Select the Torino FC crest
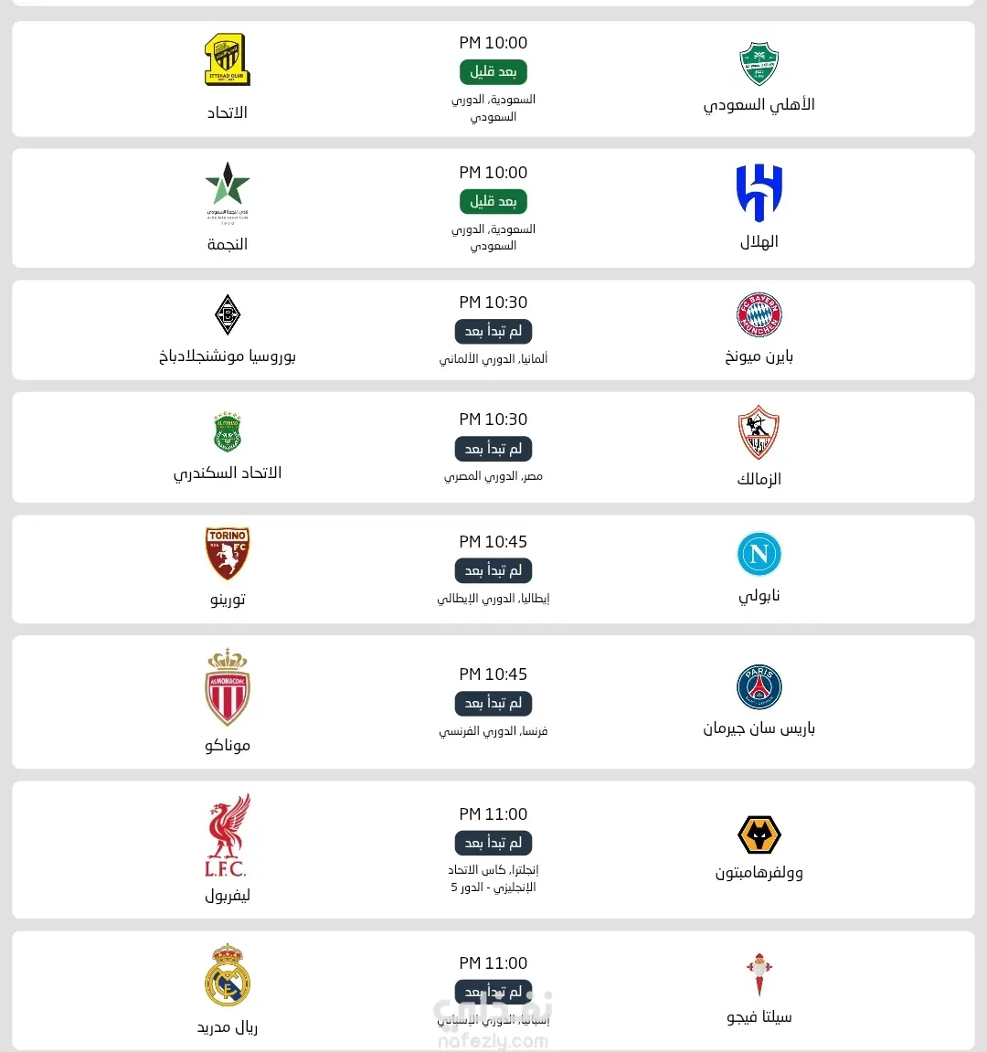Screen dimensions: 987x1052 click(228, 553)
